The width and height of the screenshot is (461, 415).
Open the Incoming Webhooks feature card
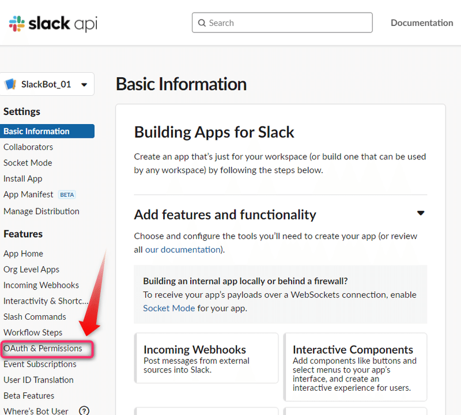click(206, 358)
